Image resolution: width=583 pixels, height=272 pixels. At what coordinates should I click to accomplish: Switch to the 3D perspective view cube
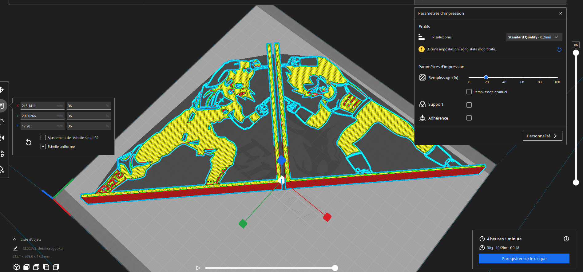coord(17,267)
